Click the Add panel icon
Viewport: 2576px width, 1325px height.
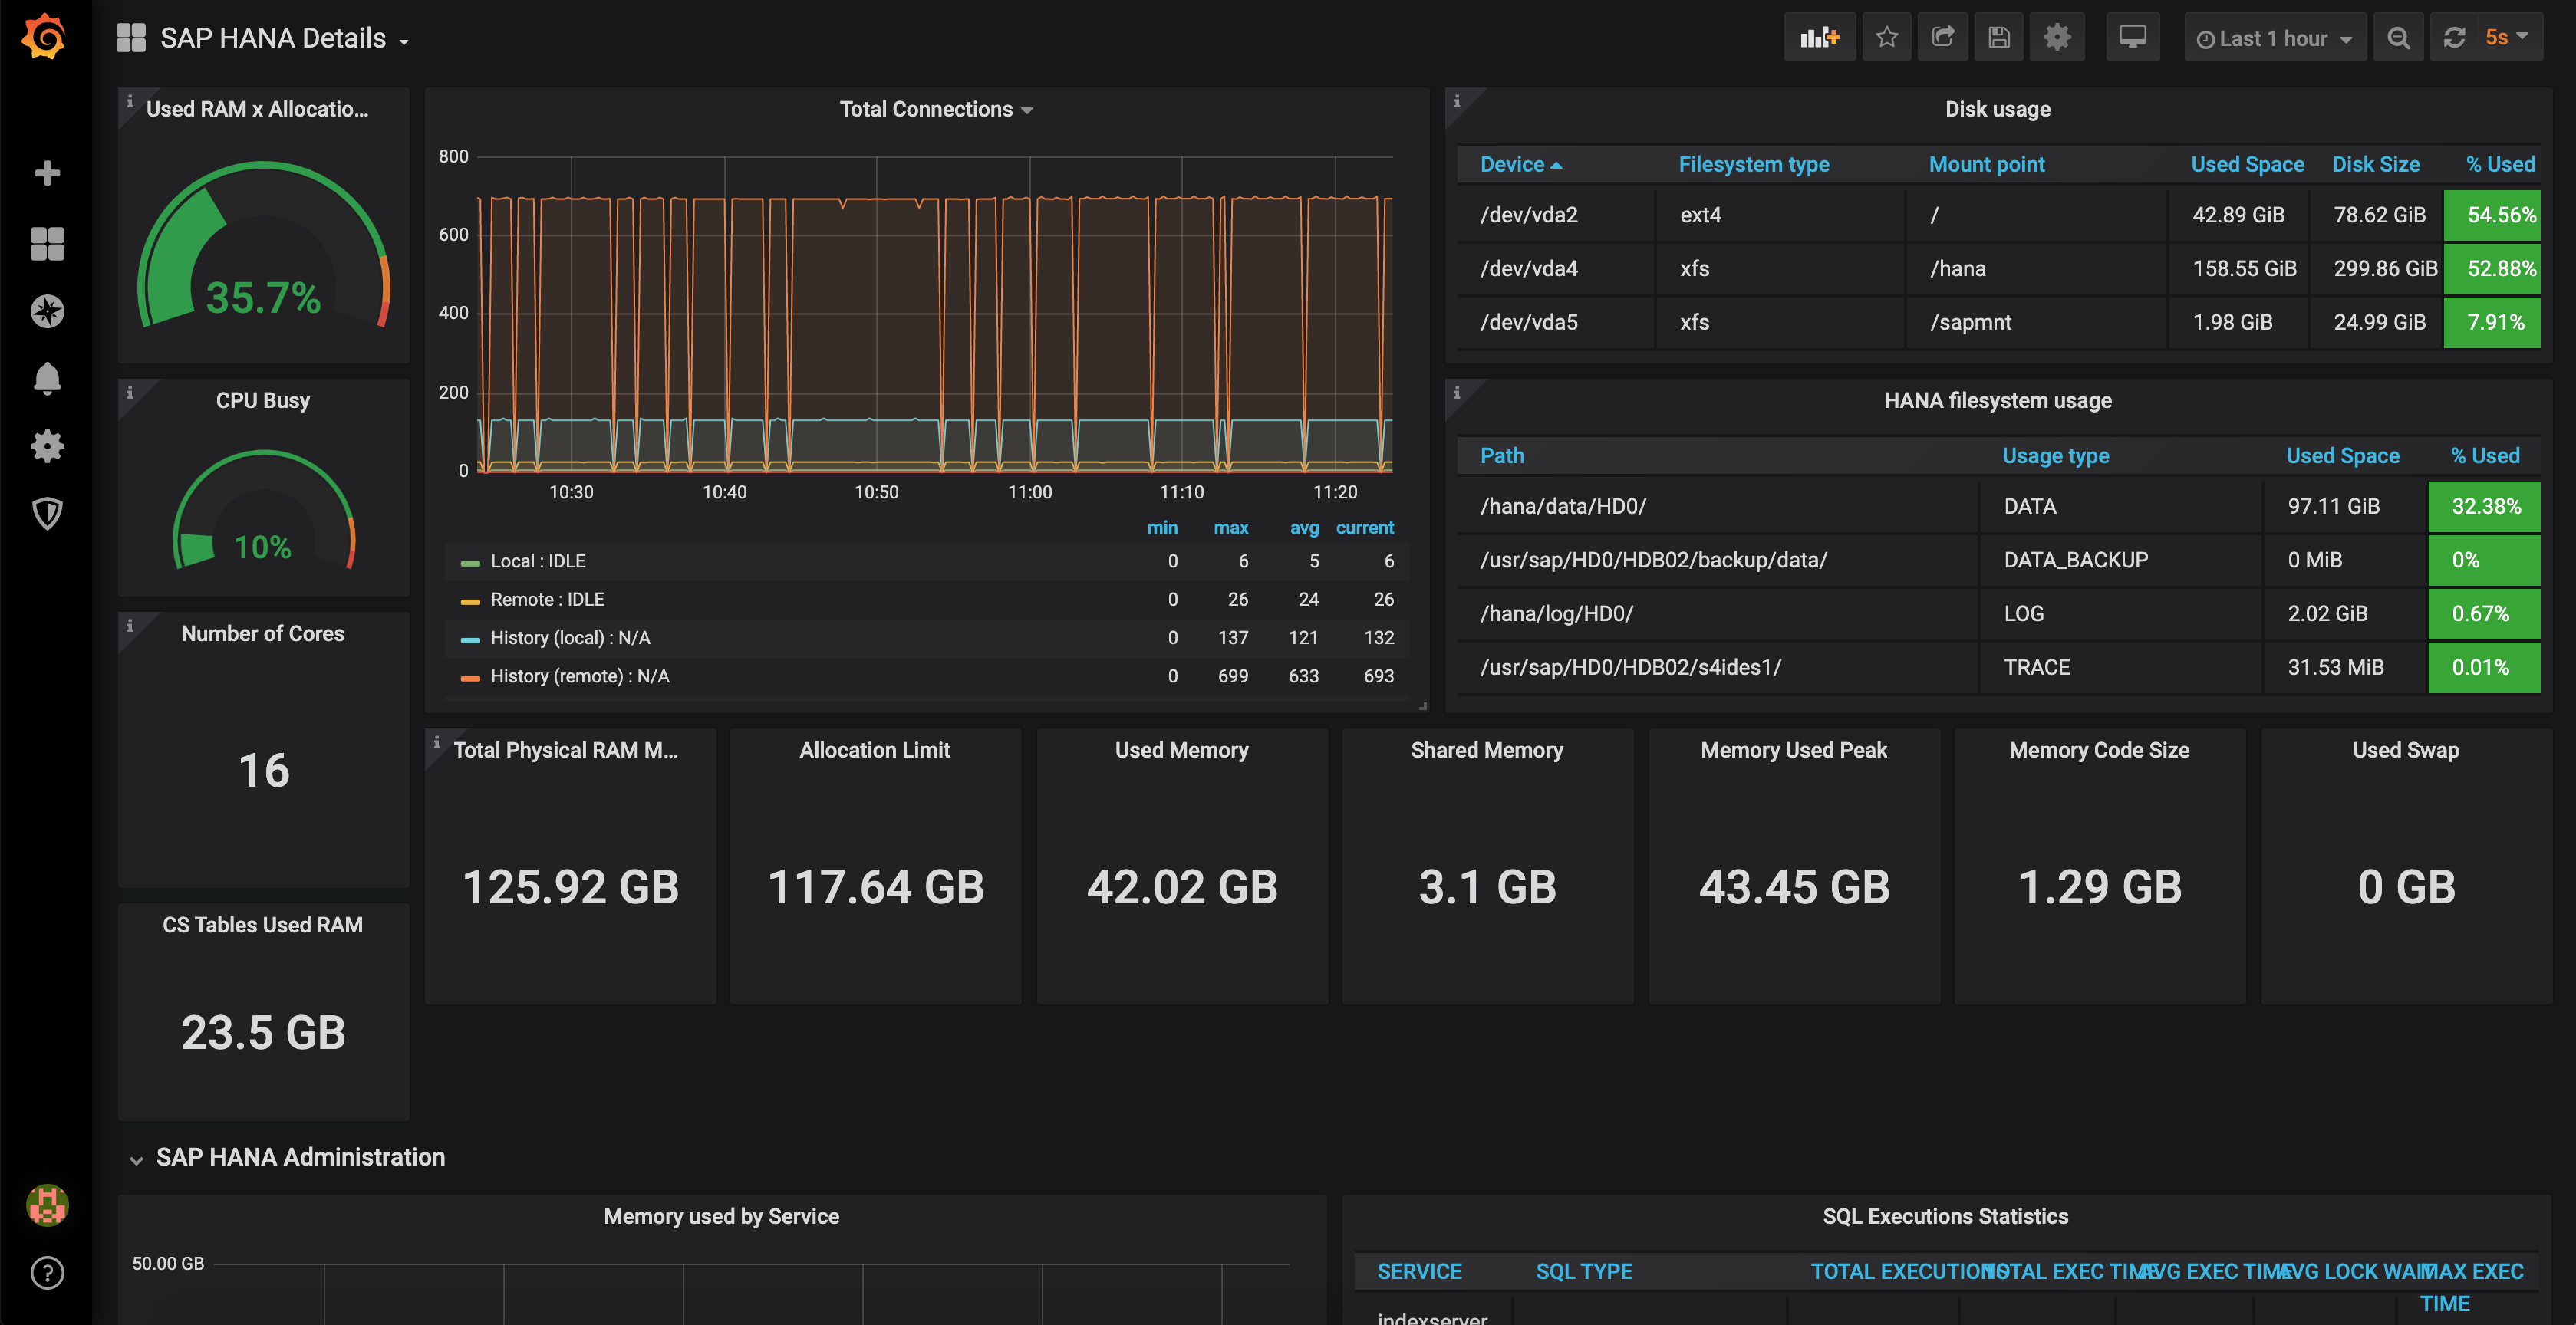click(x=1819, y=38)
